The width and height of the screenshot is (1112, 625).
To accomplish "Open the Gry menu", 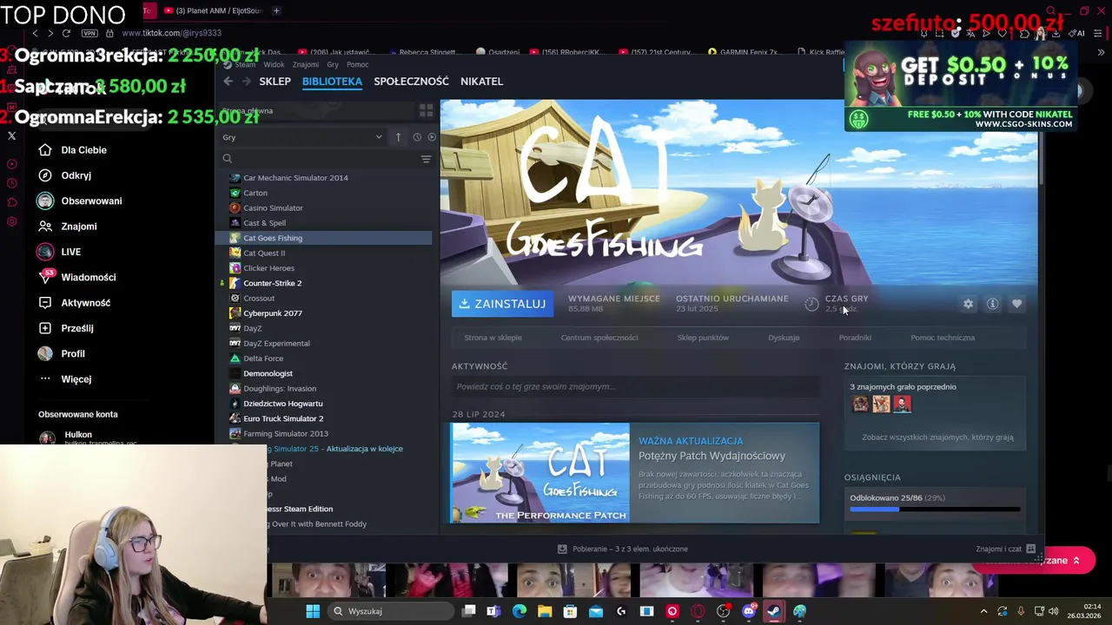I will 333,64.
